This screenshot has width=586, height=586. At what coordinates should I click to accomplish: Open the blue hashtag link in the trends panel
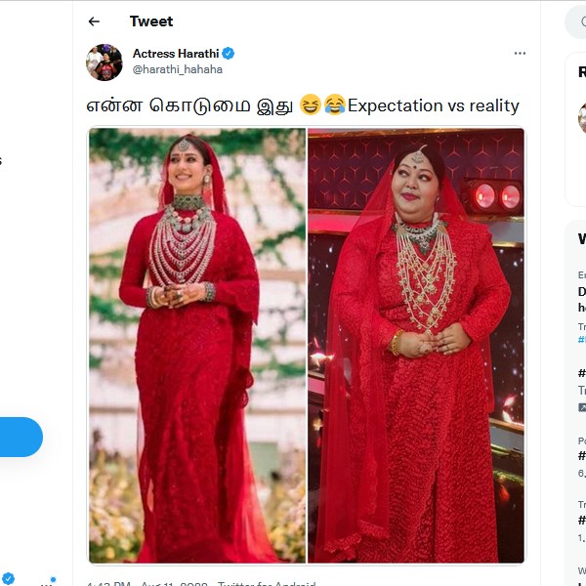click(581, 340)
